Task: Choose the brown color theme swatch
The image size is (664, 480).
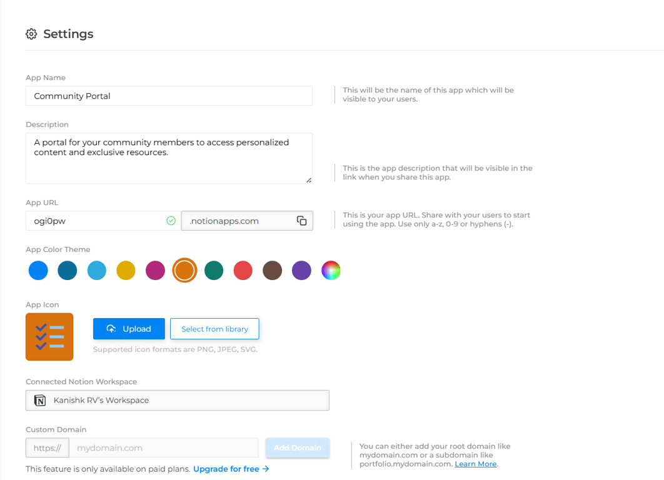Action: 272,271
